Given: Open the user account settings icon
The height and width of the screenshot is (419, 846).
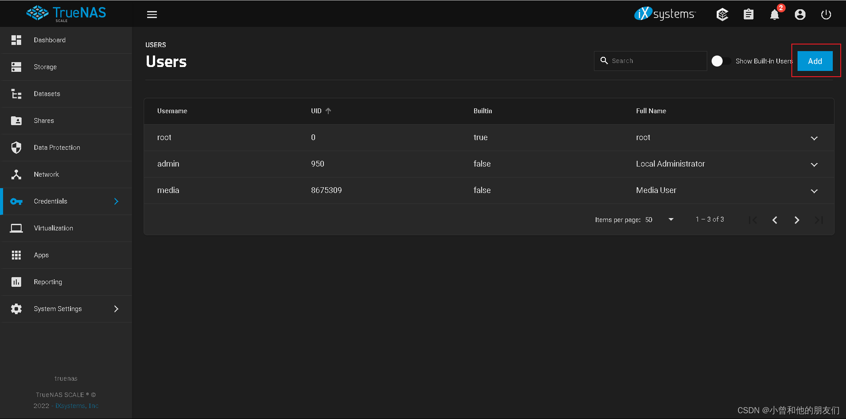Looking at the screenshot, I should pyautogui.click(x=800, y=15).
